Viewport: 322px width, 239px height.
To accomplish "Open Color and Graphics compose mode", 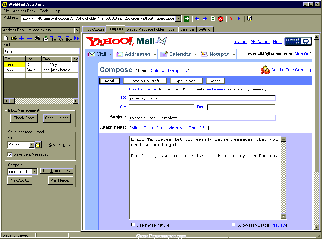I will (169, 71).
